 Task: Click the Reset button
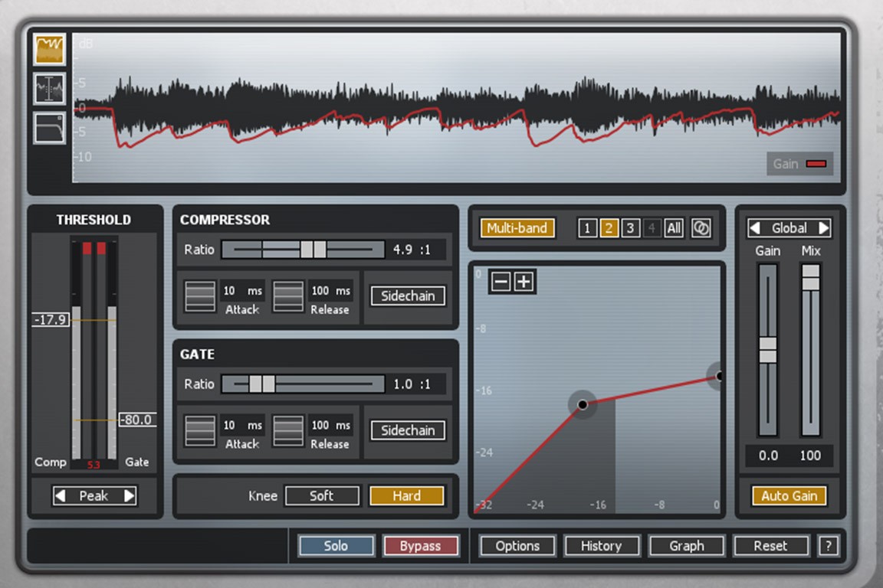coord(770,546)
